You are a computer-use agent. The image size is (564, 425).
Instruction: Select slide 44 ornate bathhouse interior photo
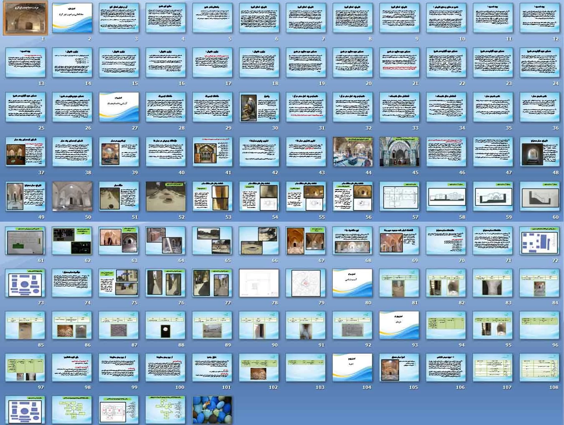click(353, 152)
